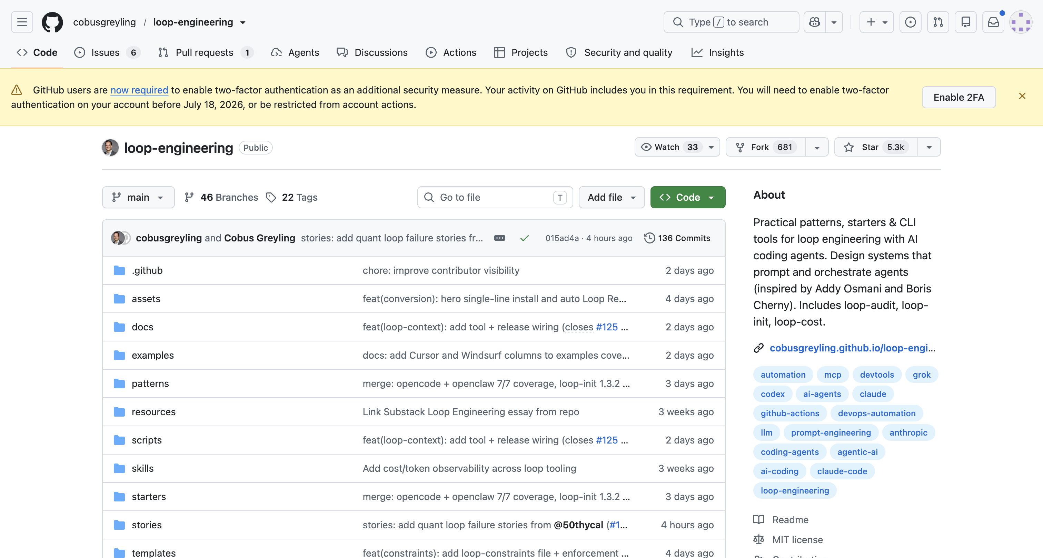
Task: Open the cobusgreyling owner link in breadcrumb
Action: tap(105, 22)
